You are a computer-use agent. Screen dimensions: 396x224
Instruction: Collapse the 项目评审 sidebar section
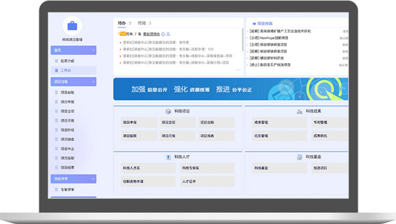tap(93, 179)
